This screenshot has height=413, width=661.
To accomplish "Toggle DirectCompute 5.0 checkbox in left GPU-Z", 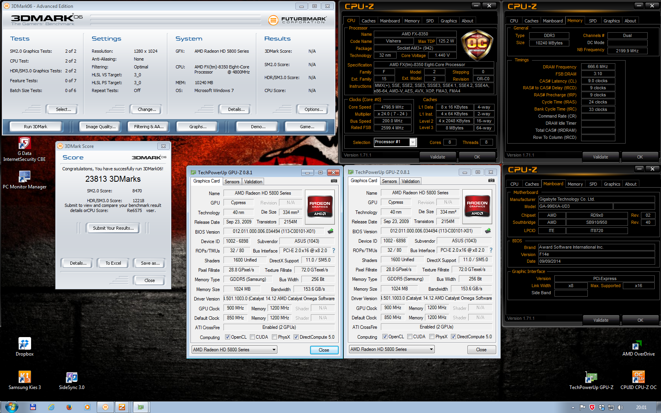I will click(296, 337).
